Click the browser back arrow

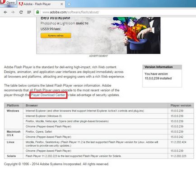(5, 12)
